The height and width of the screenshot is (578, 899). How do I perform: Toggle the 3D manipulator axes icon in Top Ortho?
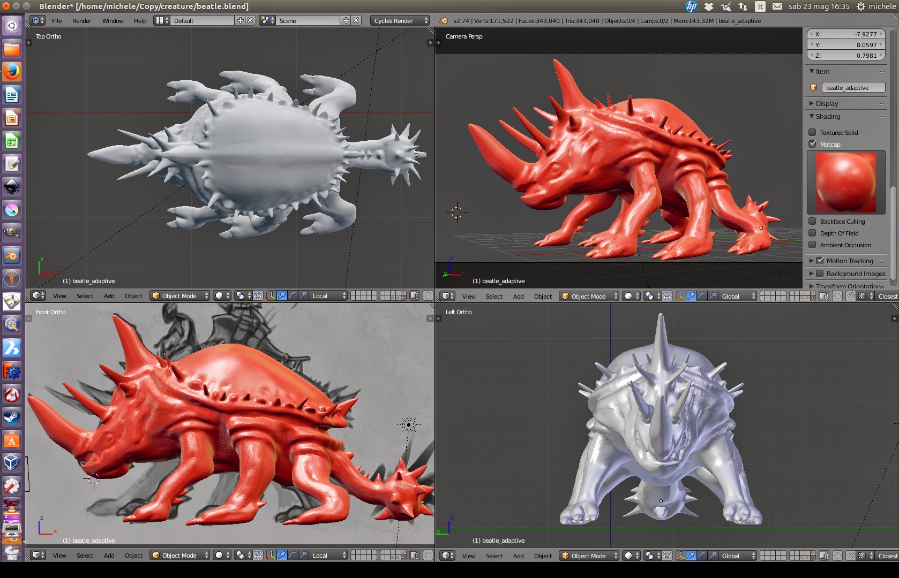[271, 295]
